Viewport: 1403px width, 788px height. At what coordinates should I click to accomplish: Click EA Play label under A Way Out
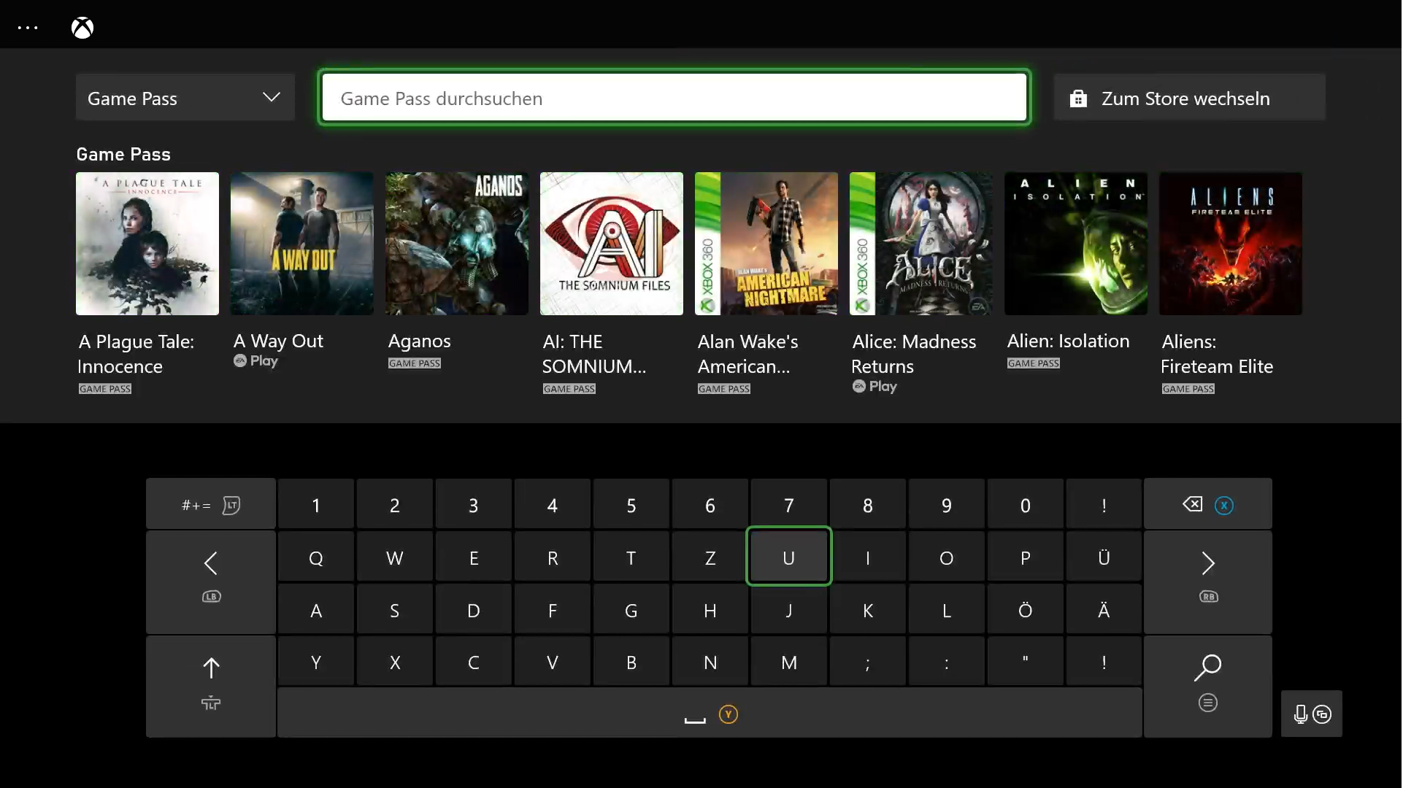click(x=255, y=360)
